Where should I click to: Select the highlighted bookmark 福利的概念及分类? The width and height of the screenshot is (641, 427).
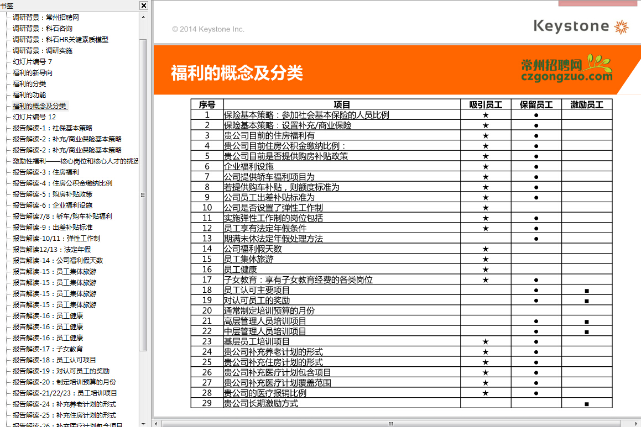coord(40,106)
